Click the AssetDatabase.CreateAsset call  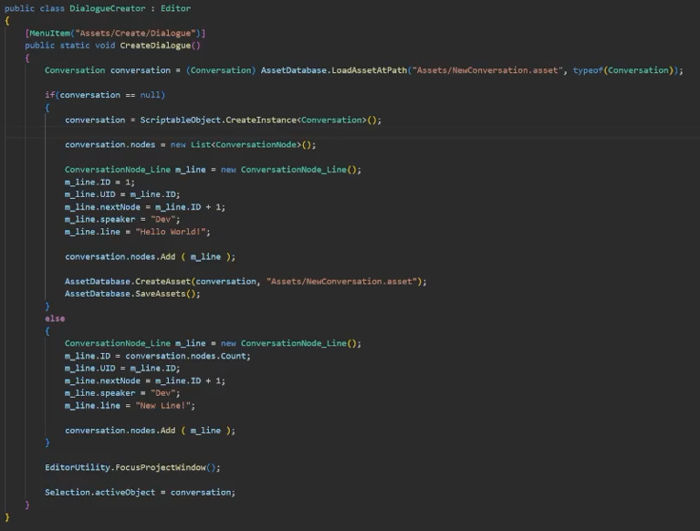(x=246, y=282)
